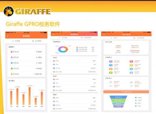This screenshot has height=114, width=156.
Task: Tap the green rounded icon in right-screen grid
Action: coord(111,72)
